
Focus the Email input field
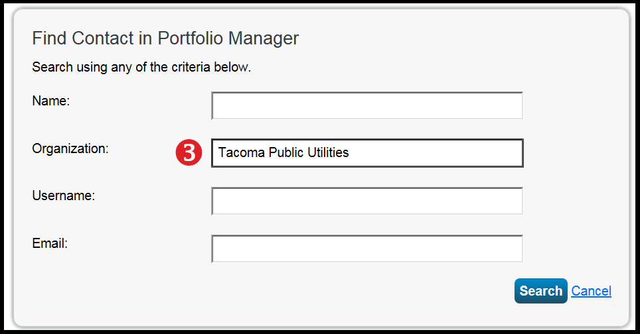click(x=367, y=249)
